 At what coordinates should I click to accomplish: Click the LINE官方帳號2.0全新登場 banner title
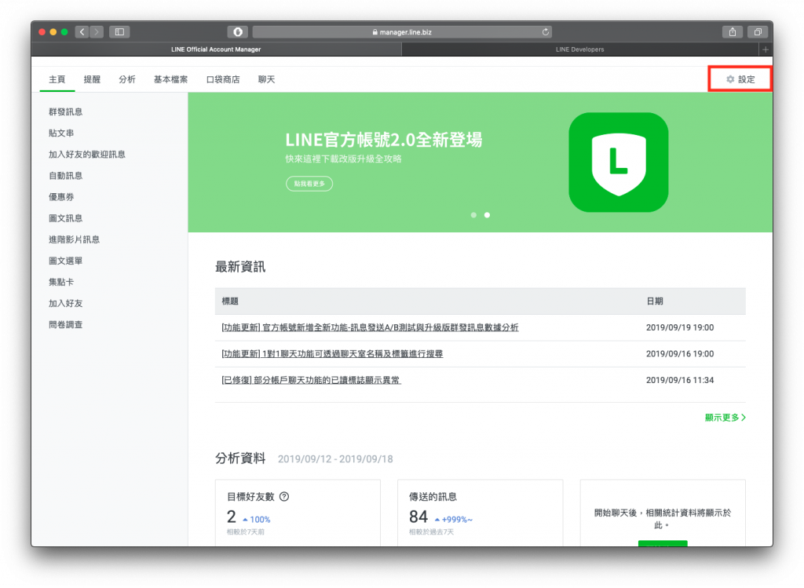point(383,140)
